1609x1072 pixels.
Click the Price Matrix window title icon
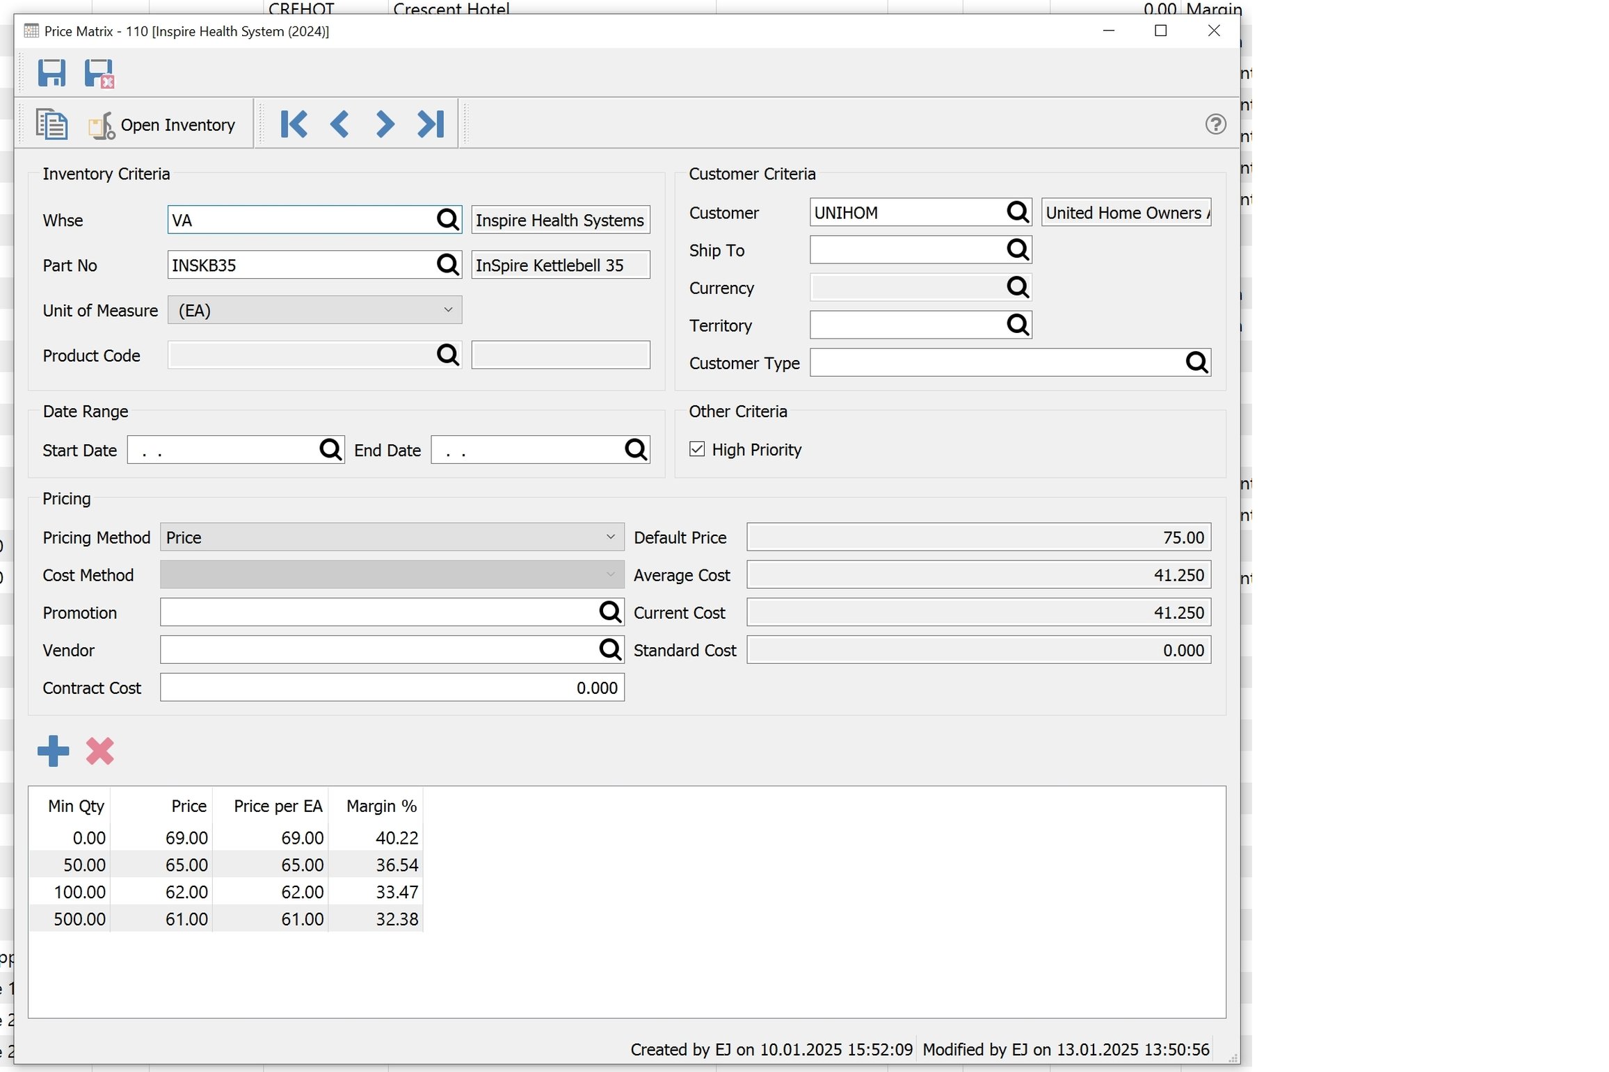(31, 31)
